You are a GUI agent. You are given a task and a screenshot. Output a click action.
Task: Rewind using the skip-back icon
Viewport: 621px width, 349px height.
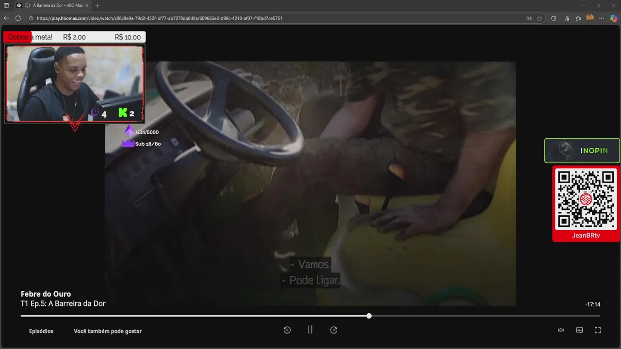(x=287, y=330)
